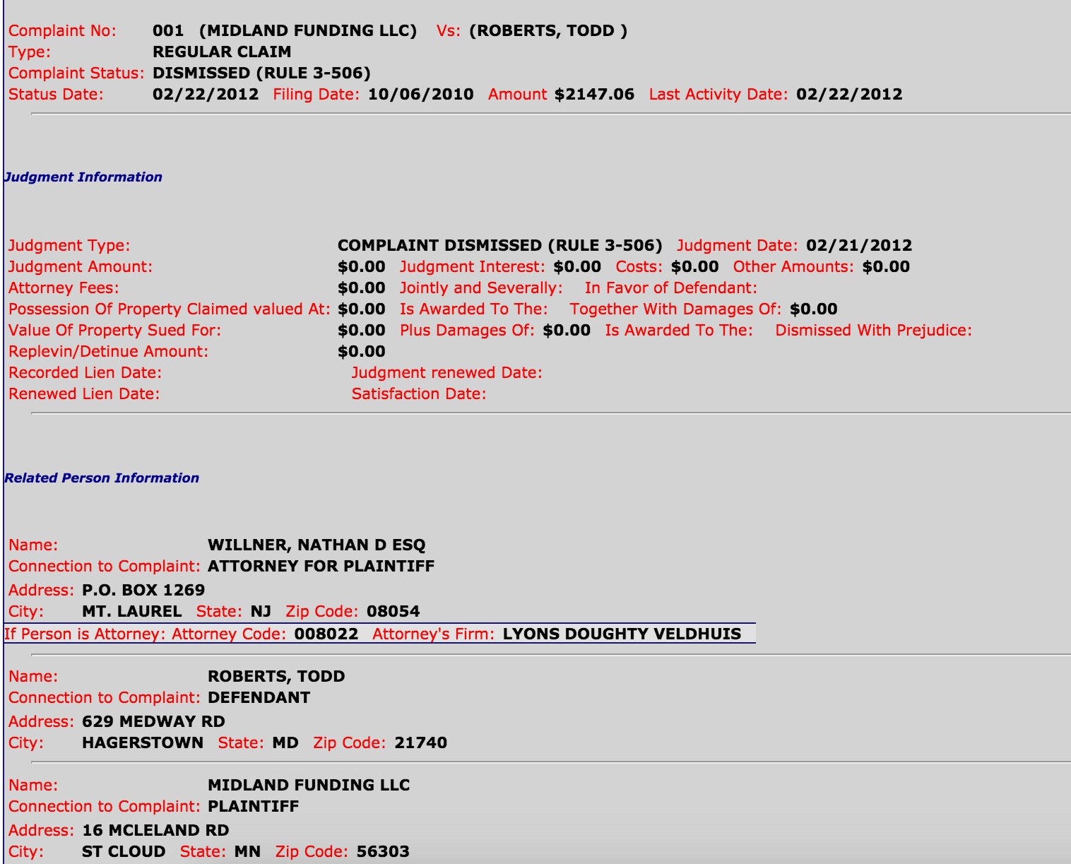Click plaintiff name (MIDLAND FUNDING LLC) in header
The width and height of the screenshot is (1071, 864).
tap(308, 31)
